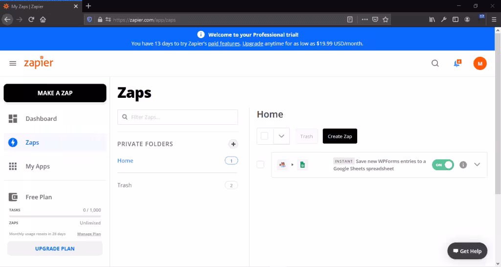Reload the page with the browser refresh icon
Viewport: 501px width, 267px height.
[31, 20]
